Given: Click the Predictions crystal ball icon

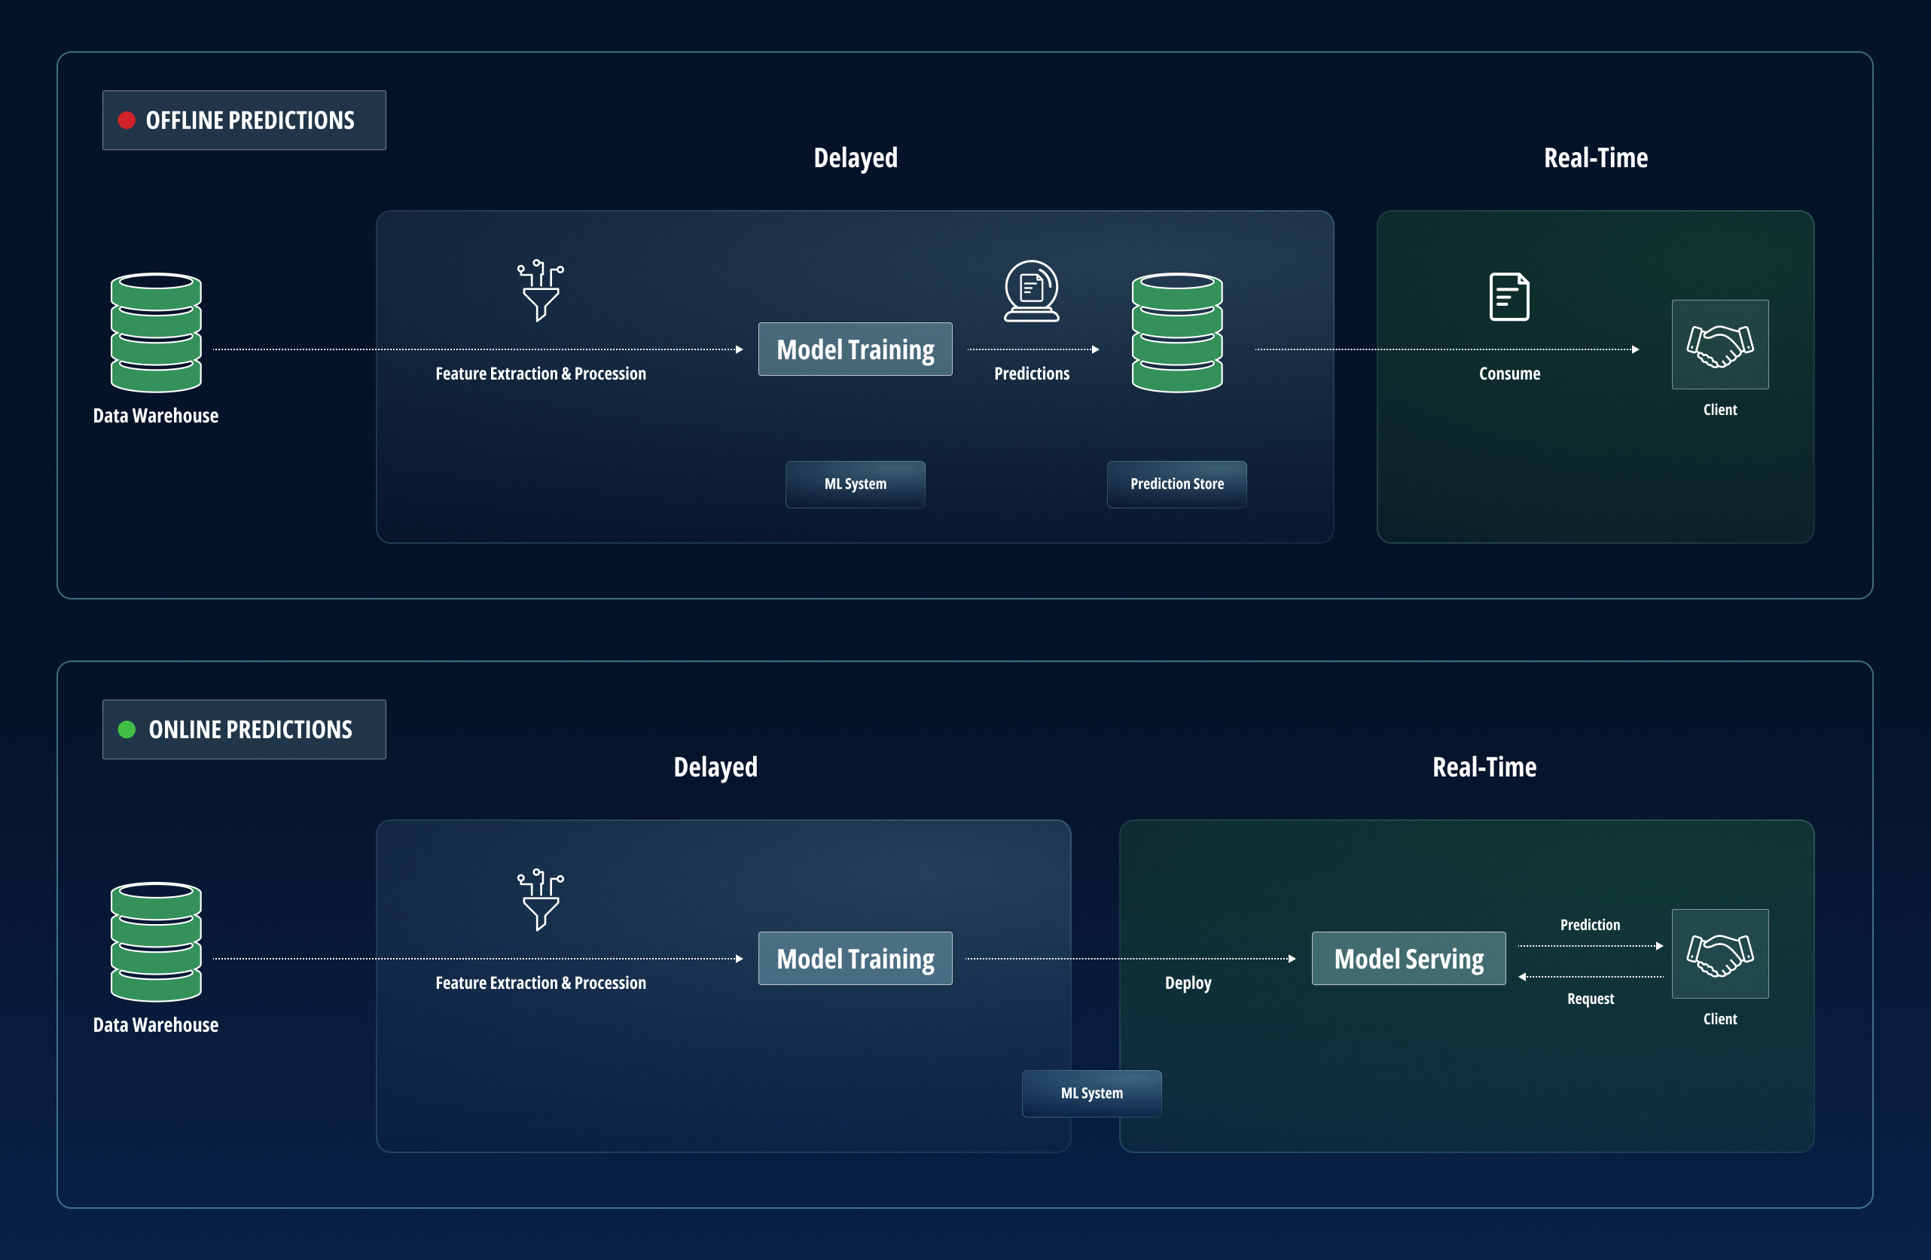Looking at the screenshot, I should pyautogui.click(x=1031, y=291).
